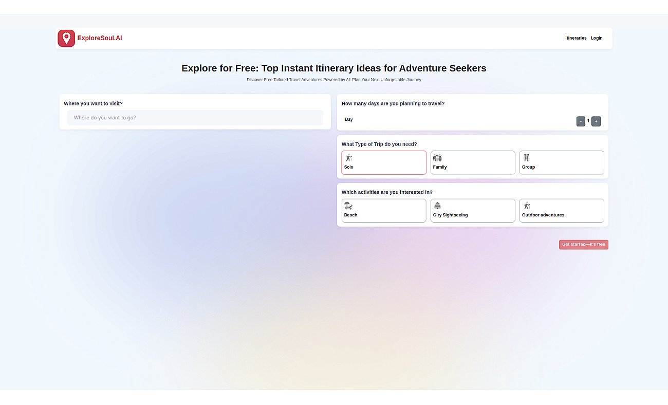Image resolution: width=668 pixels, height=405 pixels.
Task: Increase travel days with plus button
Action: click(596, 121)
